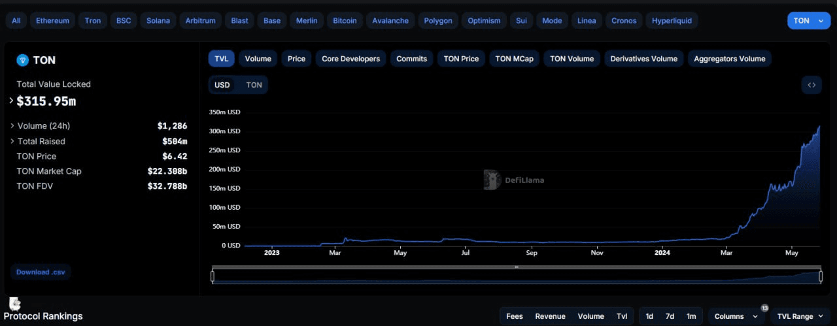Screen dimensions: 837x326
Task: Toggle the Core Developers chart series
Action: [x=350, y=59]
